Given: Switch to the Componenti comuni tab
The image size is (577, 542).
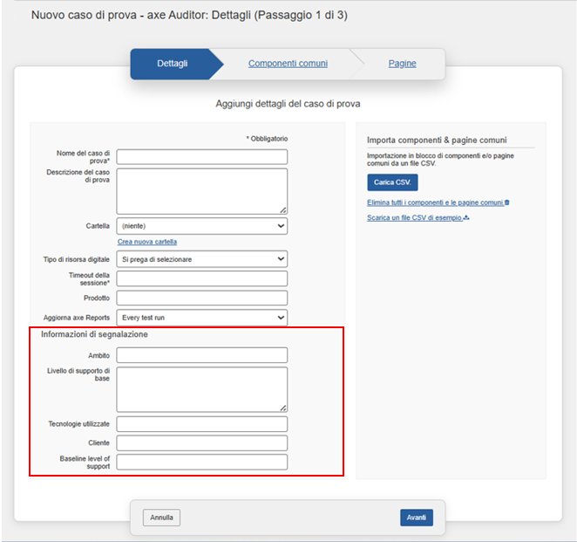Looking at the screenshot, I should point(288,64).
